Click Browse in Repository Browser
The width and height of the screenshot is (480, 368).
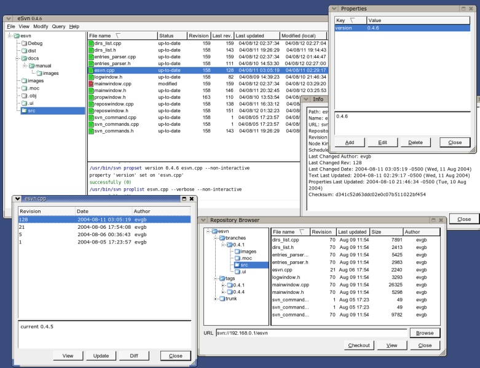pyautogui.click(x=425, y=333)
